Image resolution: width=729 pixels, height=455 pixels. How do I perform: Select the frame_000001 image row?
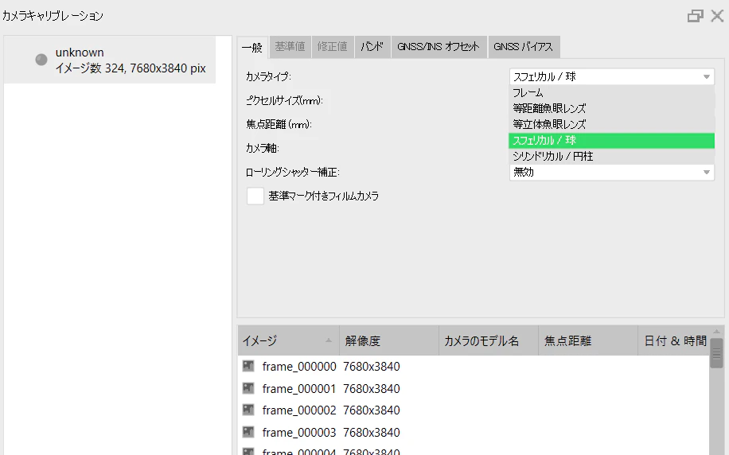(x=474, y=388)
